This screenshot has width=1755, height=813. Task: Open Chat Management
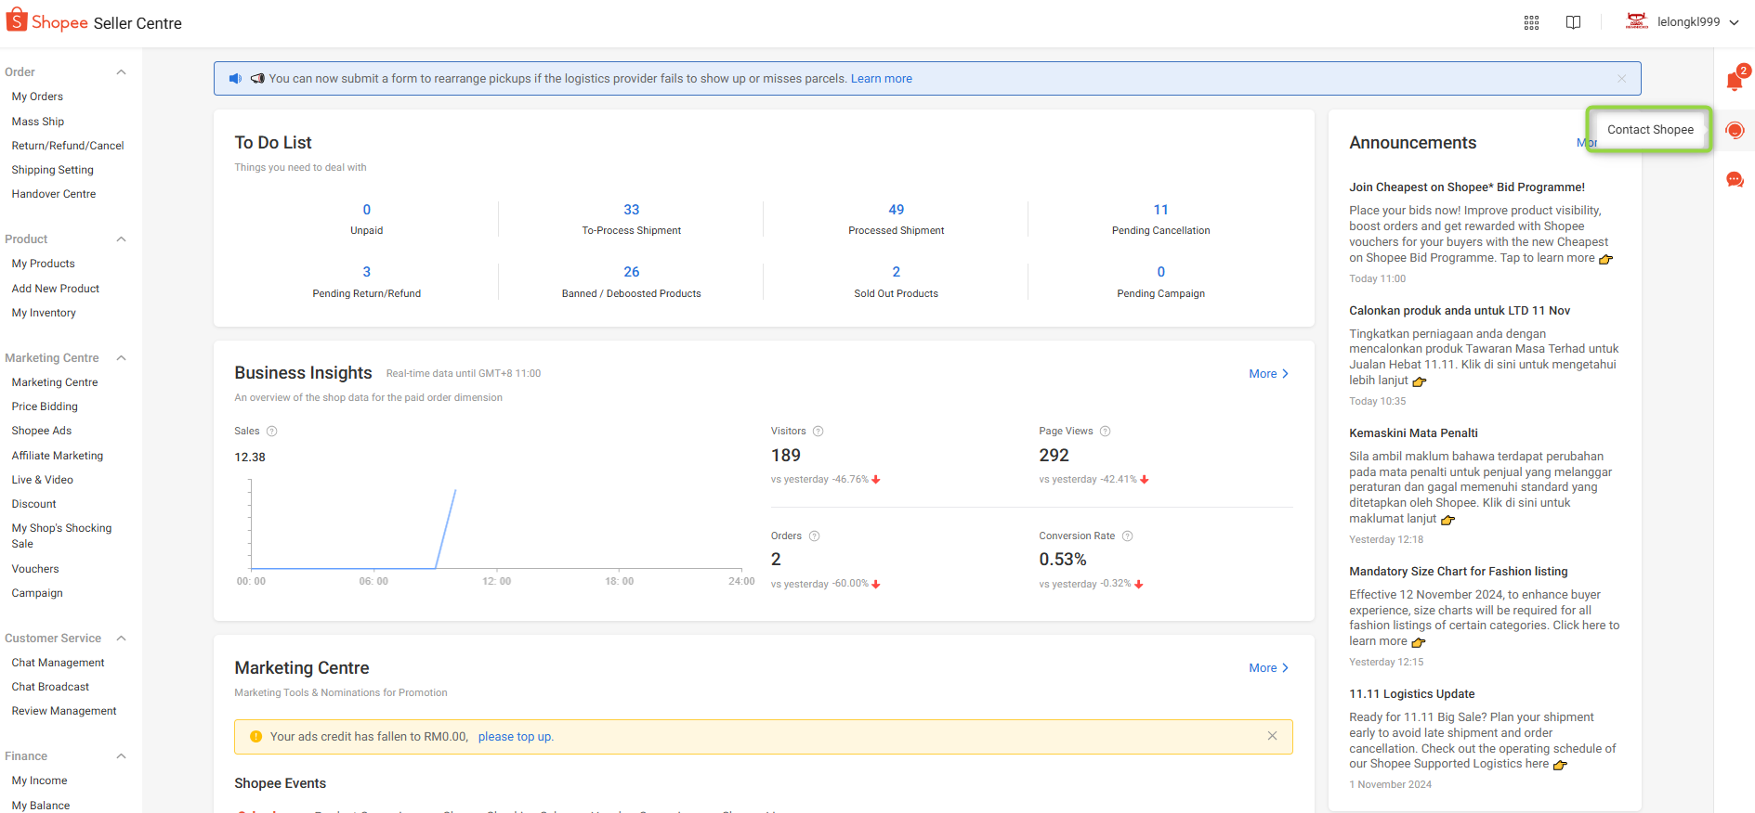(x=58, y=663)
